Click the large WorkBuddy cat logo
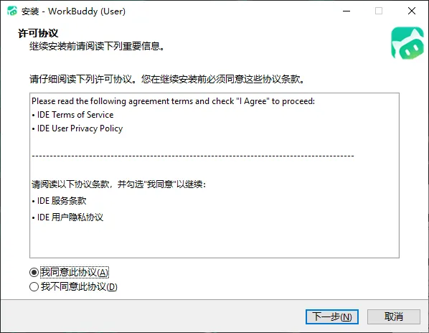The width and height of the screenshot is (429, 333). click(x=407, y=42)
